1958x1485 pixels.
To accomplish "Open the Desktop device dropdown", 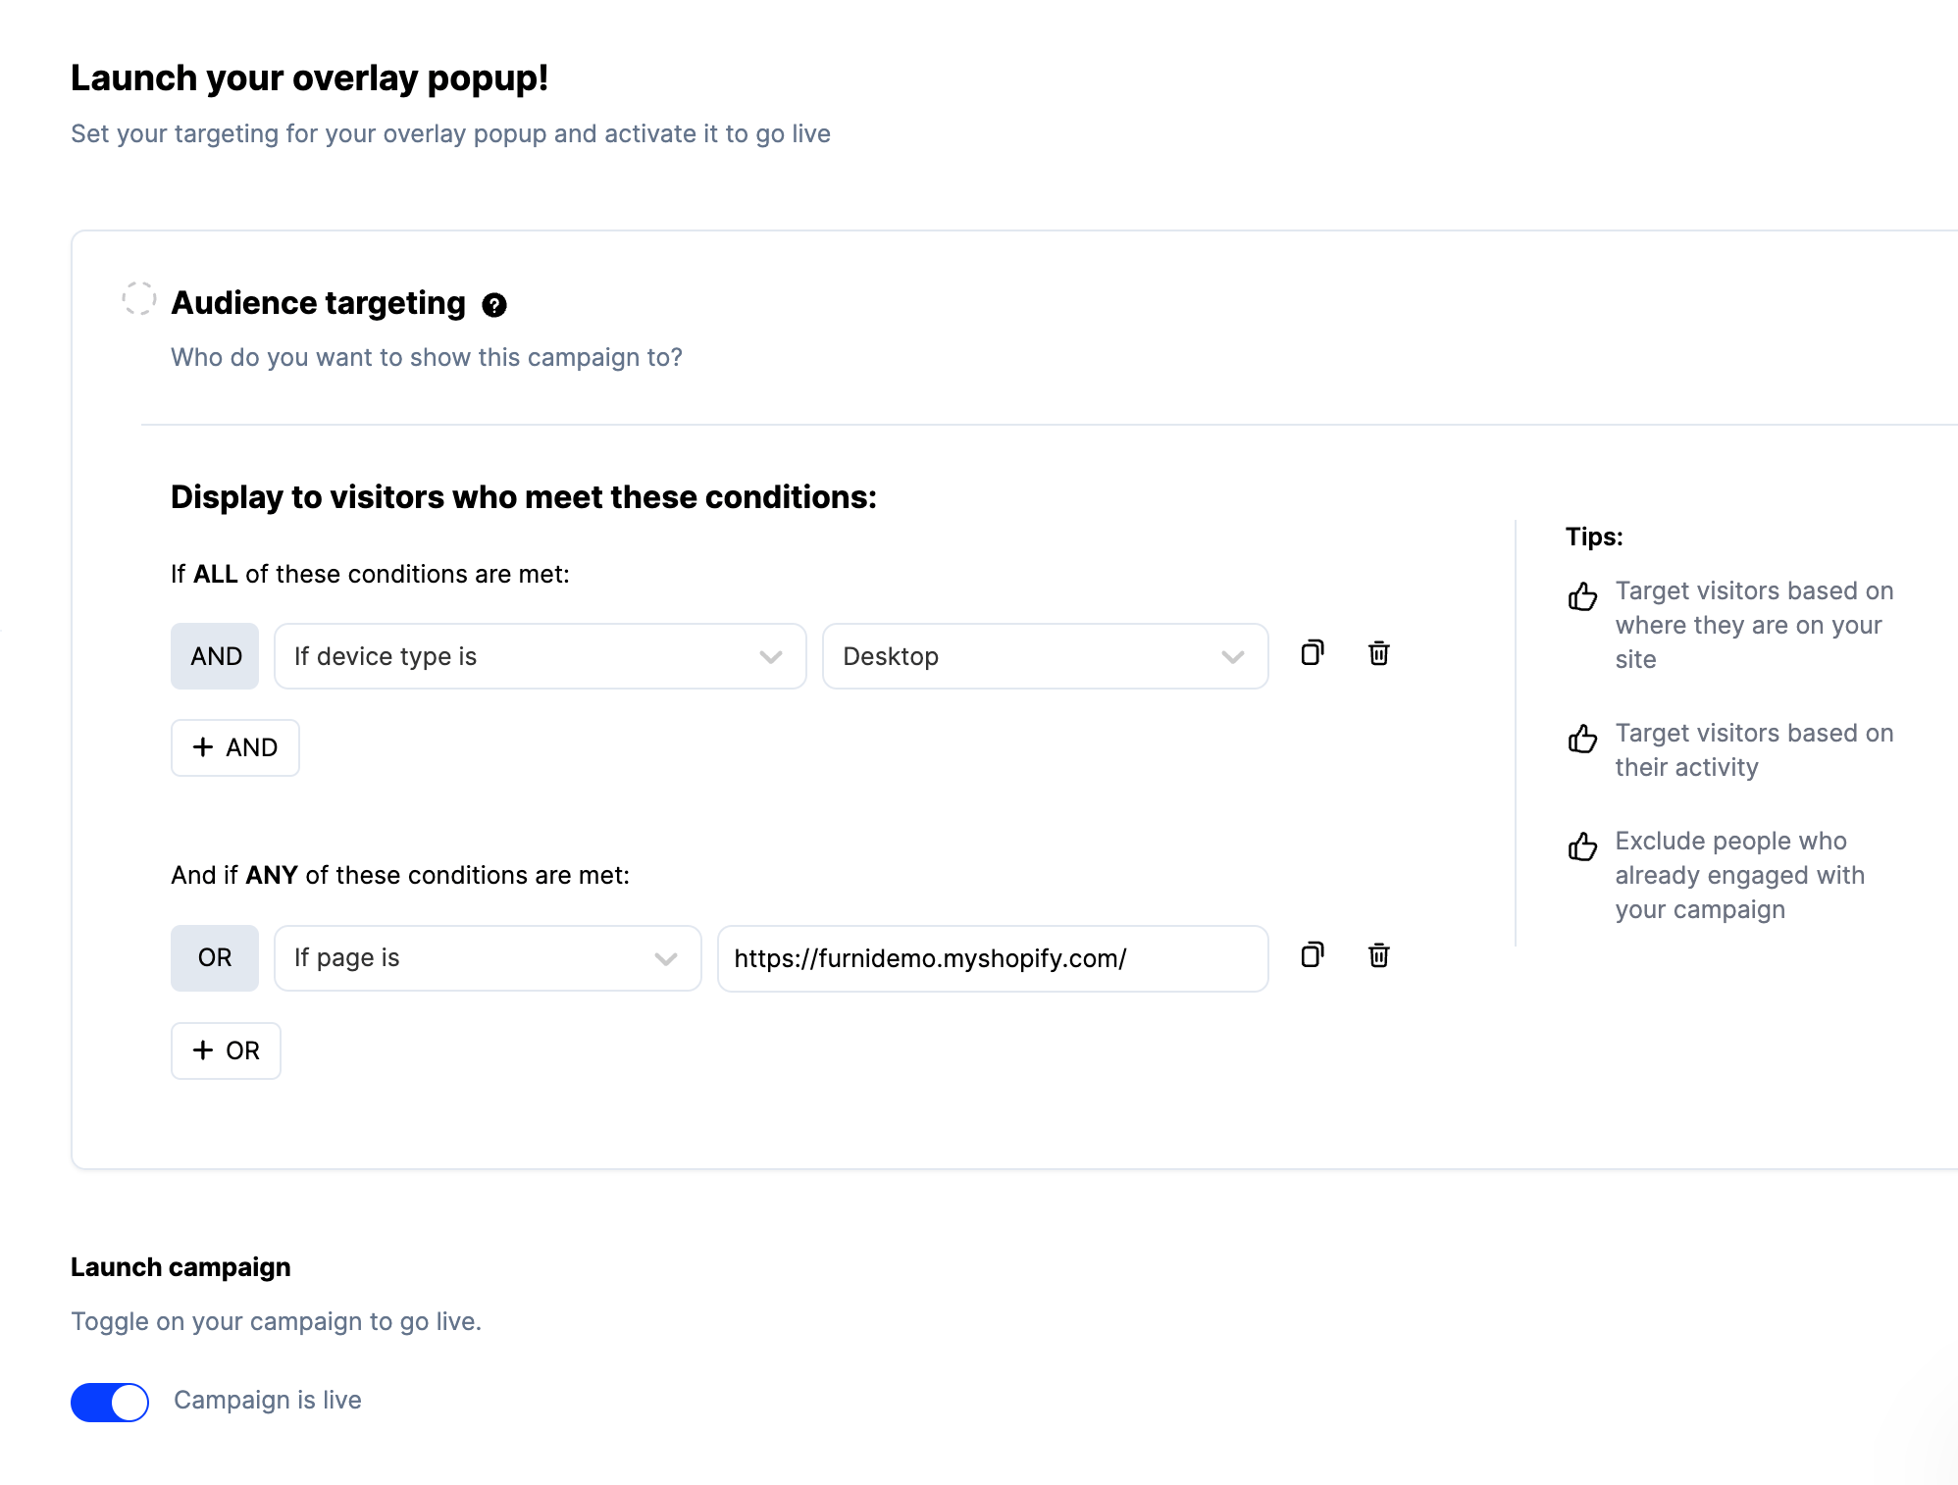I will pyautogui.click(x=1045, y=656).
